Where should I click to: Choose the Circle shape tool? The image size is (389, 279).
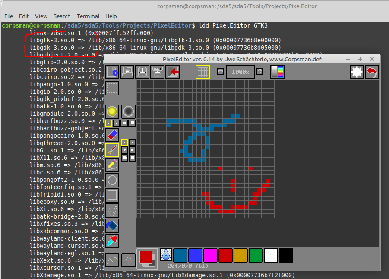pyautogui.click(x=112, y=180)
